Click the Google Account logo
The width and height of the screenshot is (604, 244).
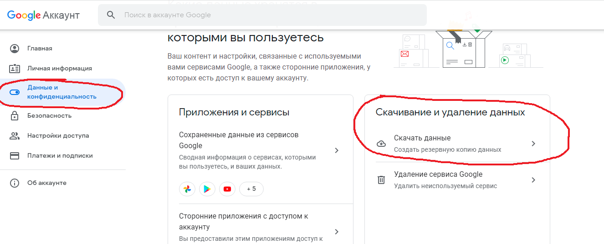43,15
